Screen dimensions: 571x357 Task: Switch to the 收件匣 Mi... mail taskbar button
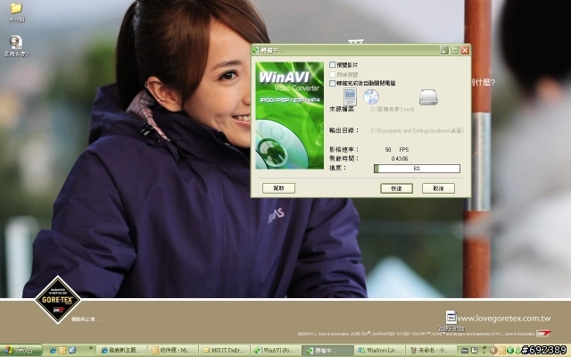click(x=172, y=351)
